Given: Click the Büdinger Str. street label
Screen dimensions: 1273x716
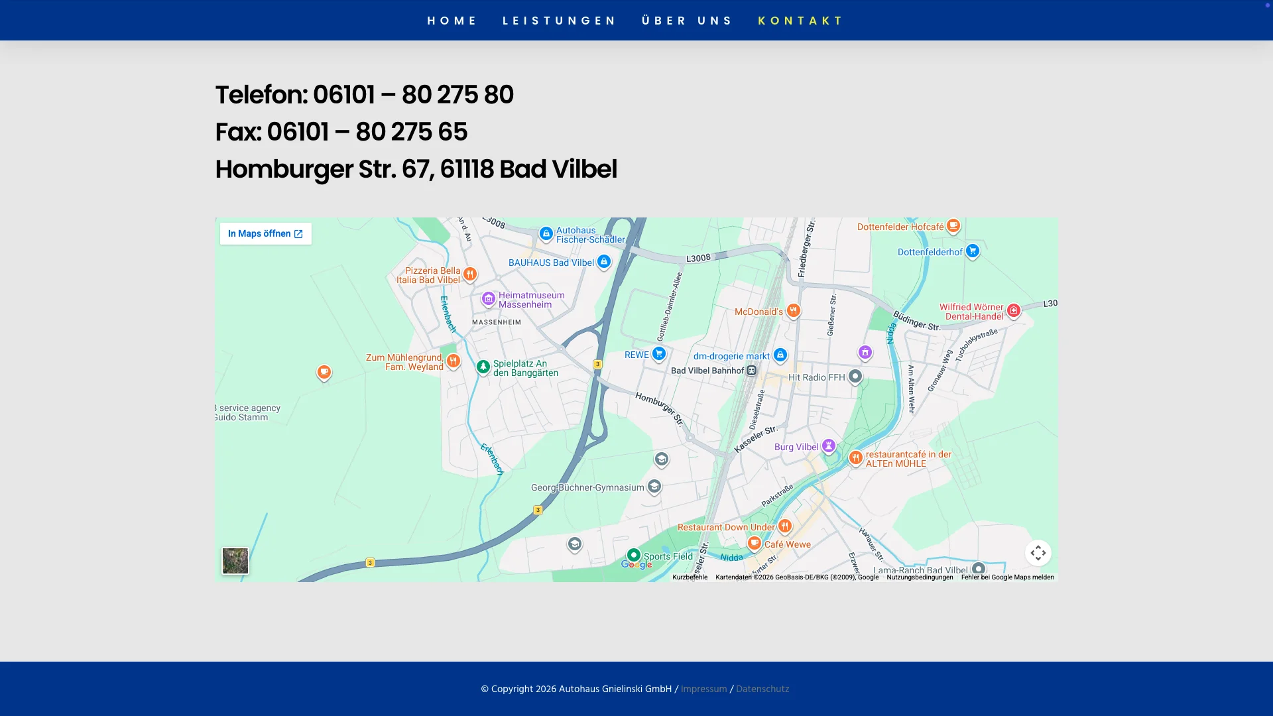Looking at the screenshot, I should [x=916, y=320].
